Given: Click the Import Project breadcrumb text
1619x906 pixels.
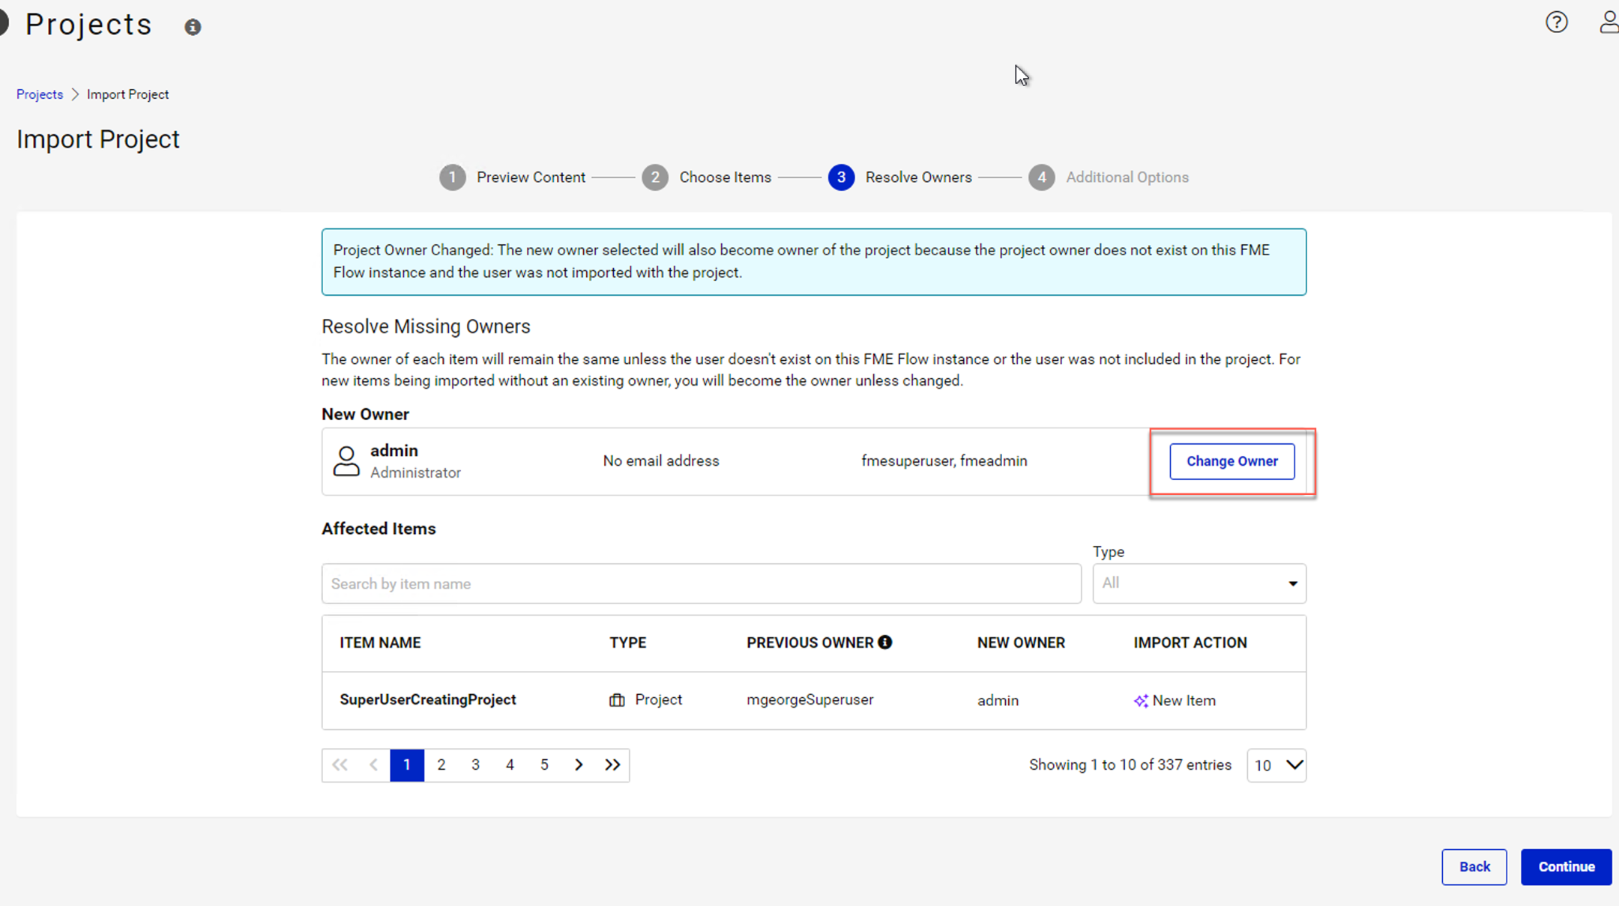Looking at the screenshot, I should 128,94.
